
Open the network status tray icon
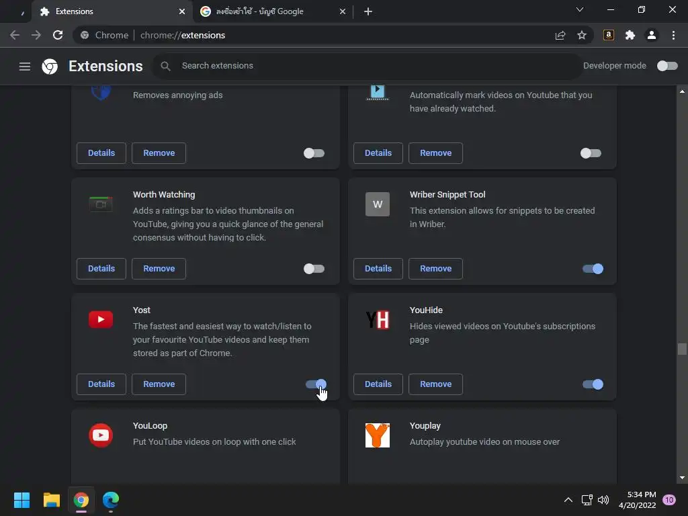pos(587,500)
